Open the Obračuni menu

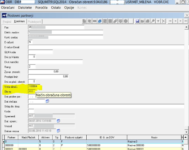[x=8, y=8]
